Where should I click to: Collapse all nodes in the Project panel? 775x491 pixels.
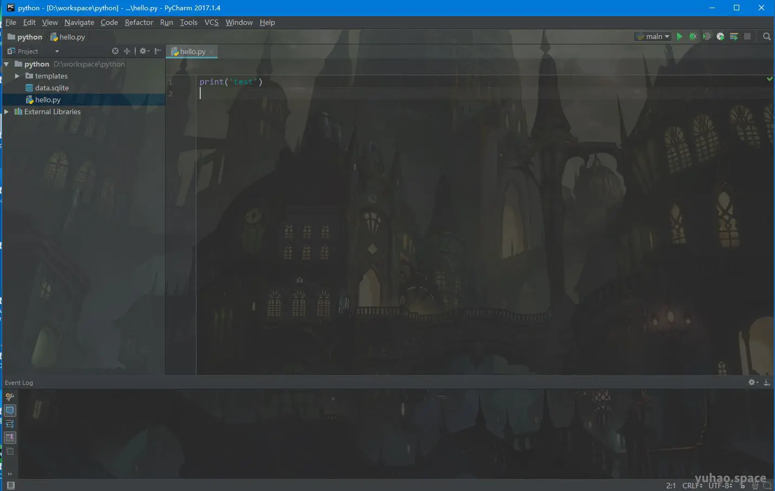click(127, 51)
